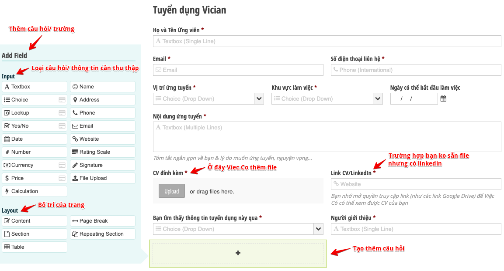This screenshot has width=504, height=271.
Task: Insert a Content layout block
Action: click(35, 221)
